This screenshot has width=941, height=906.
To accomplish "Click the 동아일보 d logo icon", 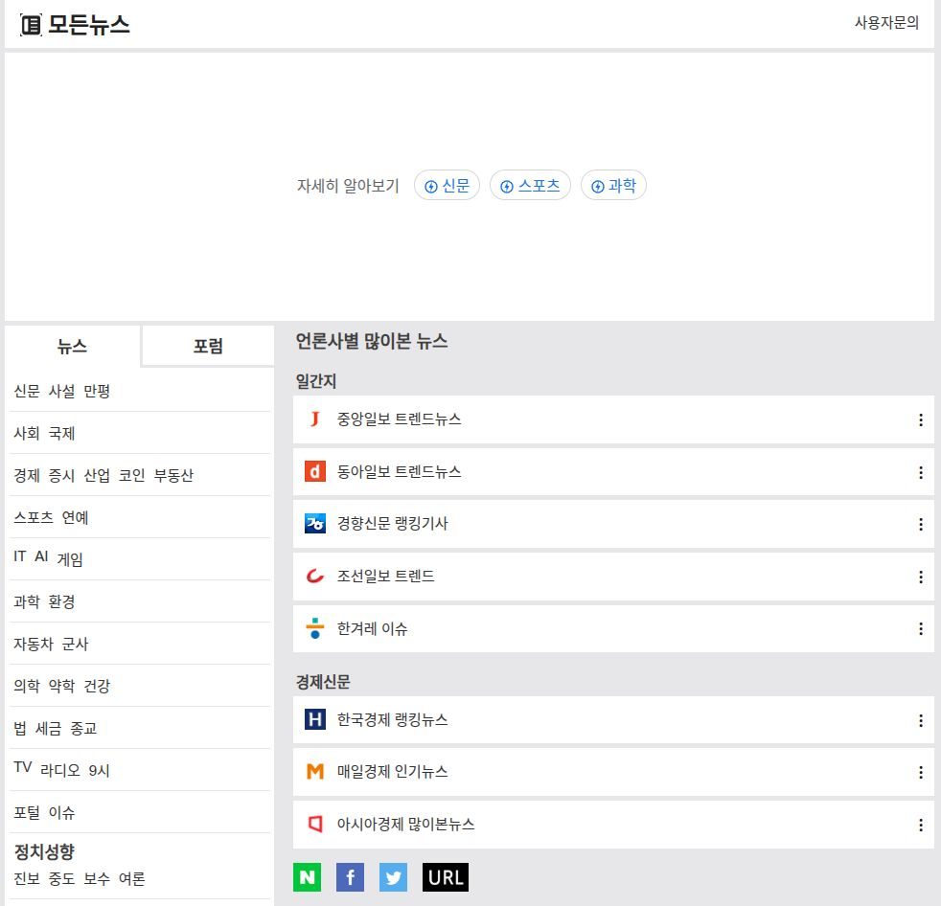I will (x=313, y=471).
